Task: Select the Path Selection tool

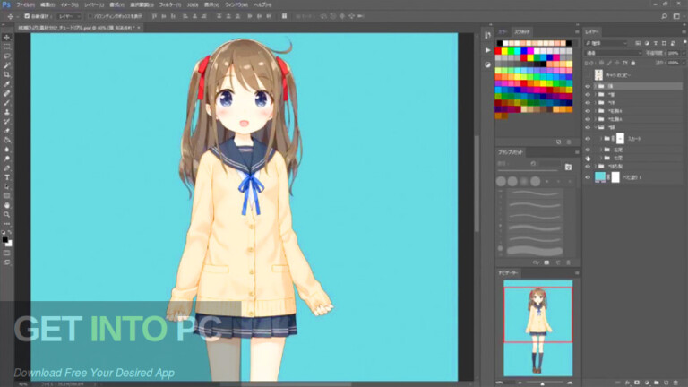Action: 6,186
